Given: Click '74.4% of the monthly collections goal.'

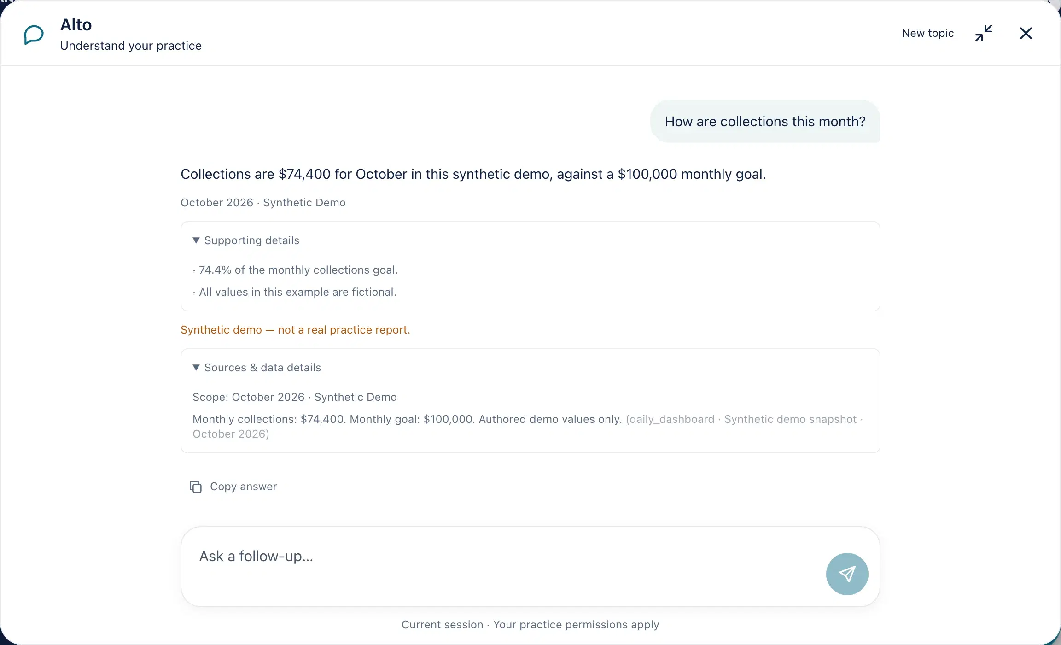Looking at the screenshot, I should 295,270.
